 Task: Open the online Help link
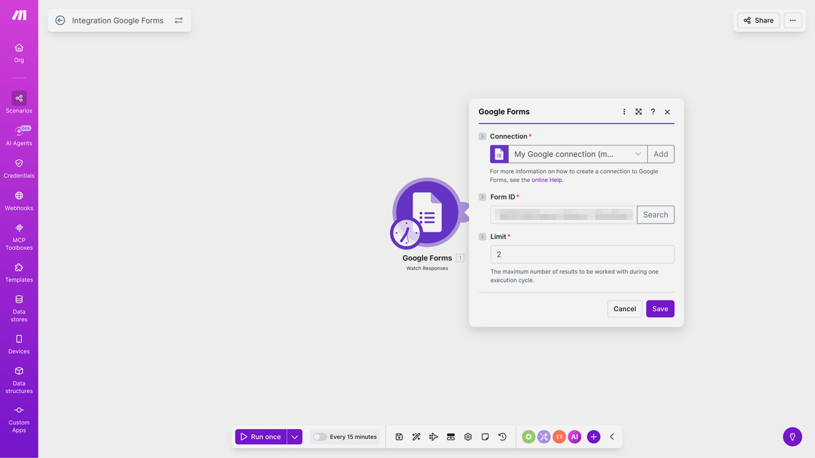click(x=547, y=180)
